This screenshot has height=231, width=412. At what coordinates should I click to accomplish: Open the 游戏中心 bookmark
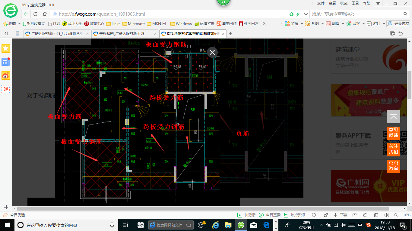coord(94,23)
